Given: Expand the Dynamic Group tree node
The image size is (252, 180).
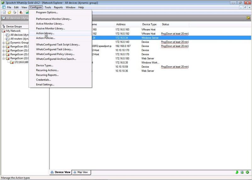Looking at the screenshot, I should 3,43.
